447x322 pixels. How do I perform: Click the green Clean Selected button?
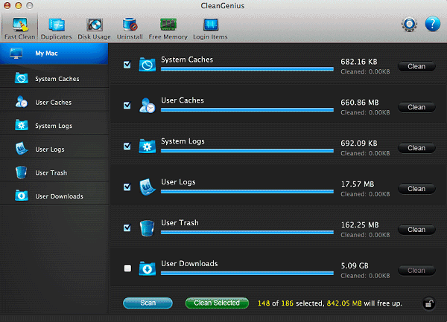217,303
